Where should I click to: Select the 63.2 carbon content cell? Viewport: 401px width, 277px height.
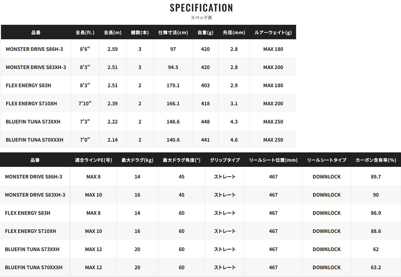376,267
